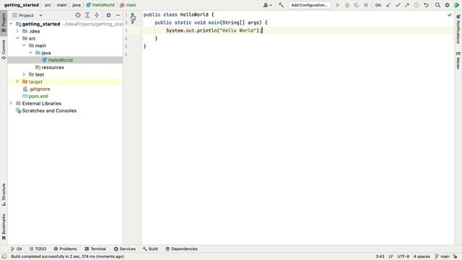Screen dimensions: 462x260
Task: Click the Add Configuration button
Action: pos(309,5)
